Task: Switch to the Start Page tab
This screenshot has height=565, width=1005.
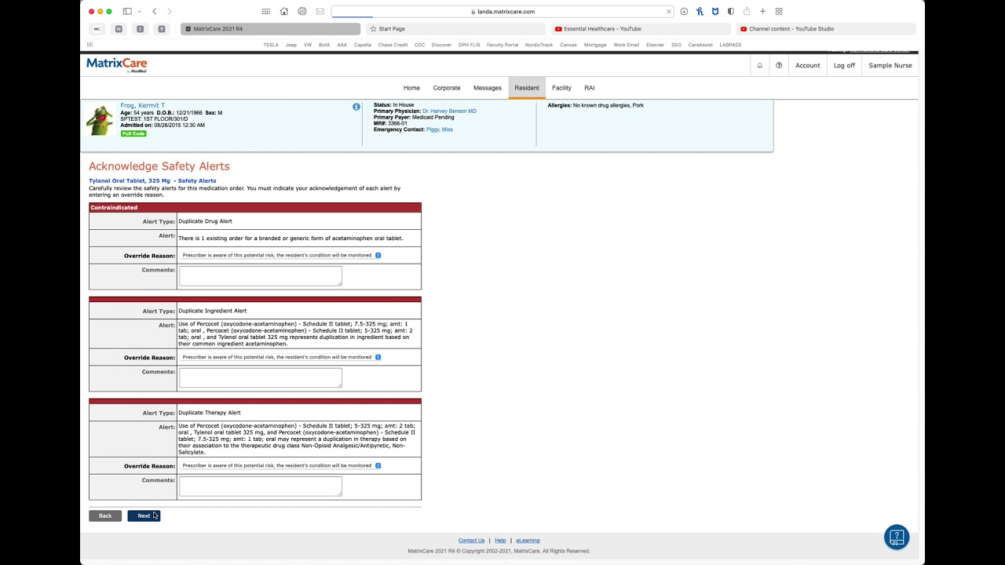Action: point(455,29)
